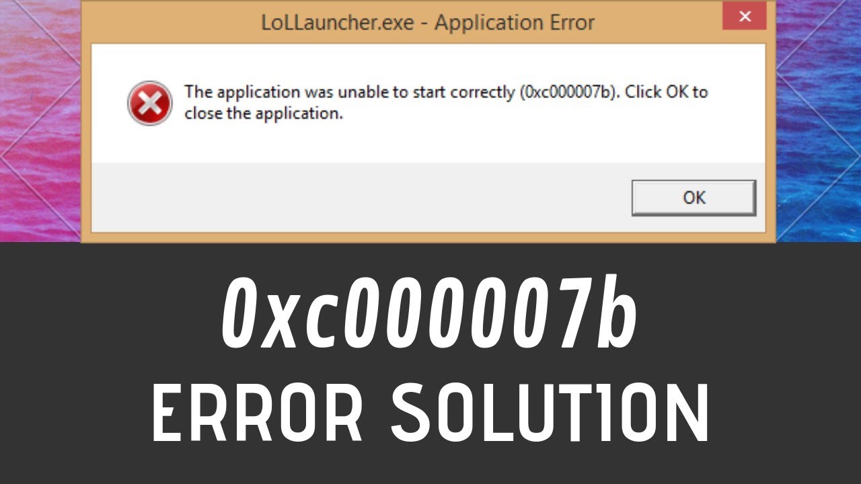Viewport: 861px width, 484px height.
Task: Click the red error X icon
Action: pyautogui.click(x=149, y=103)
